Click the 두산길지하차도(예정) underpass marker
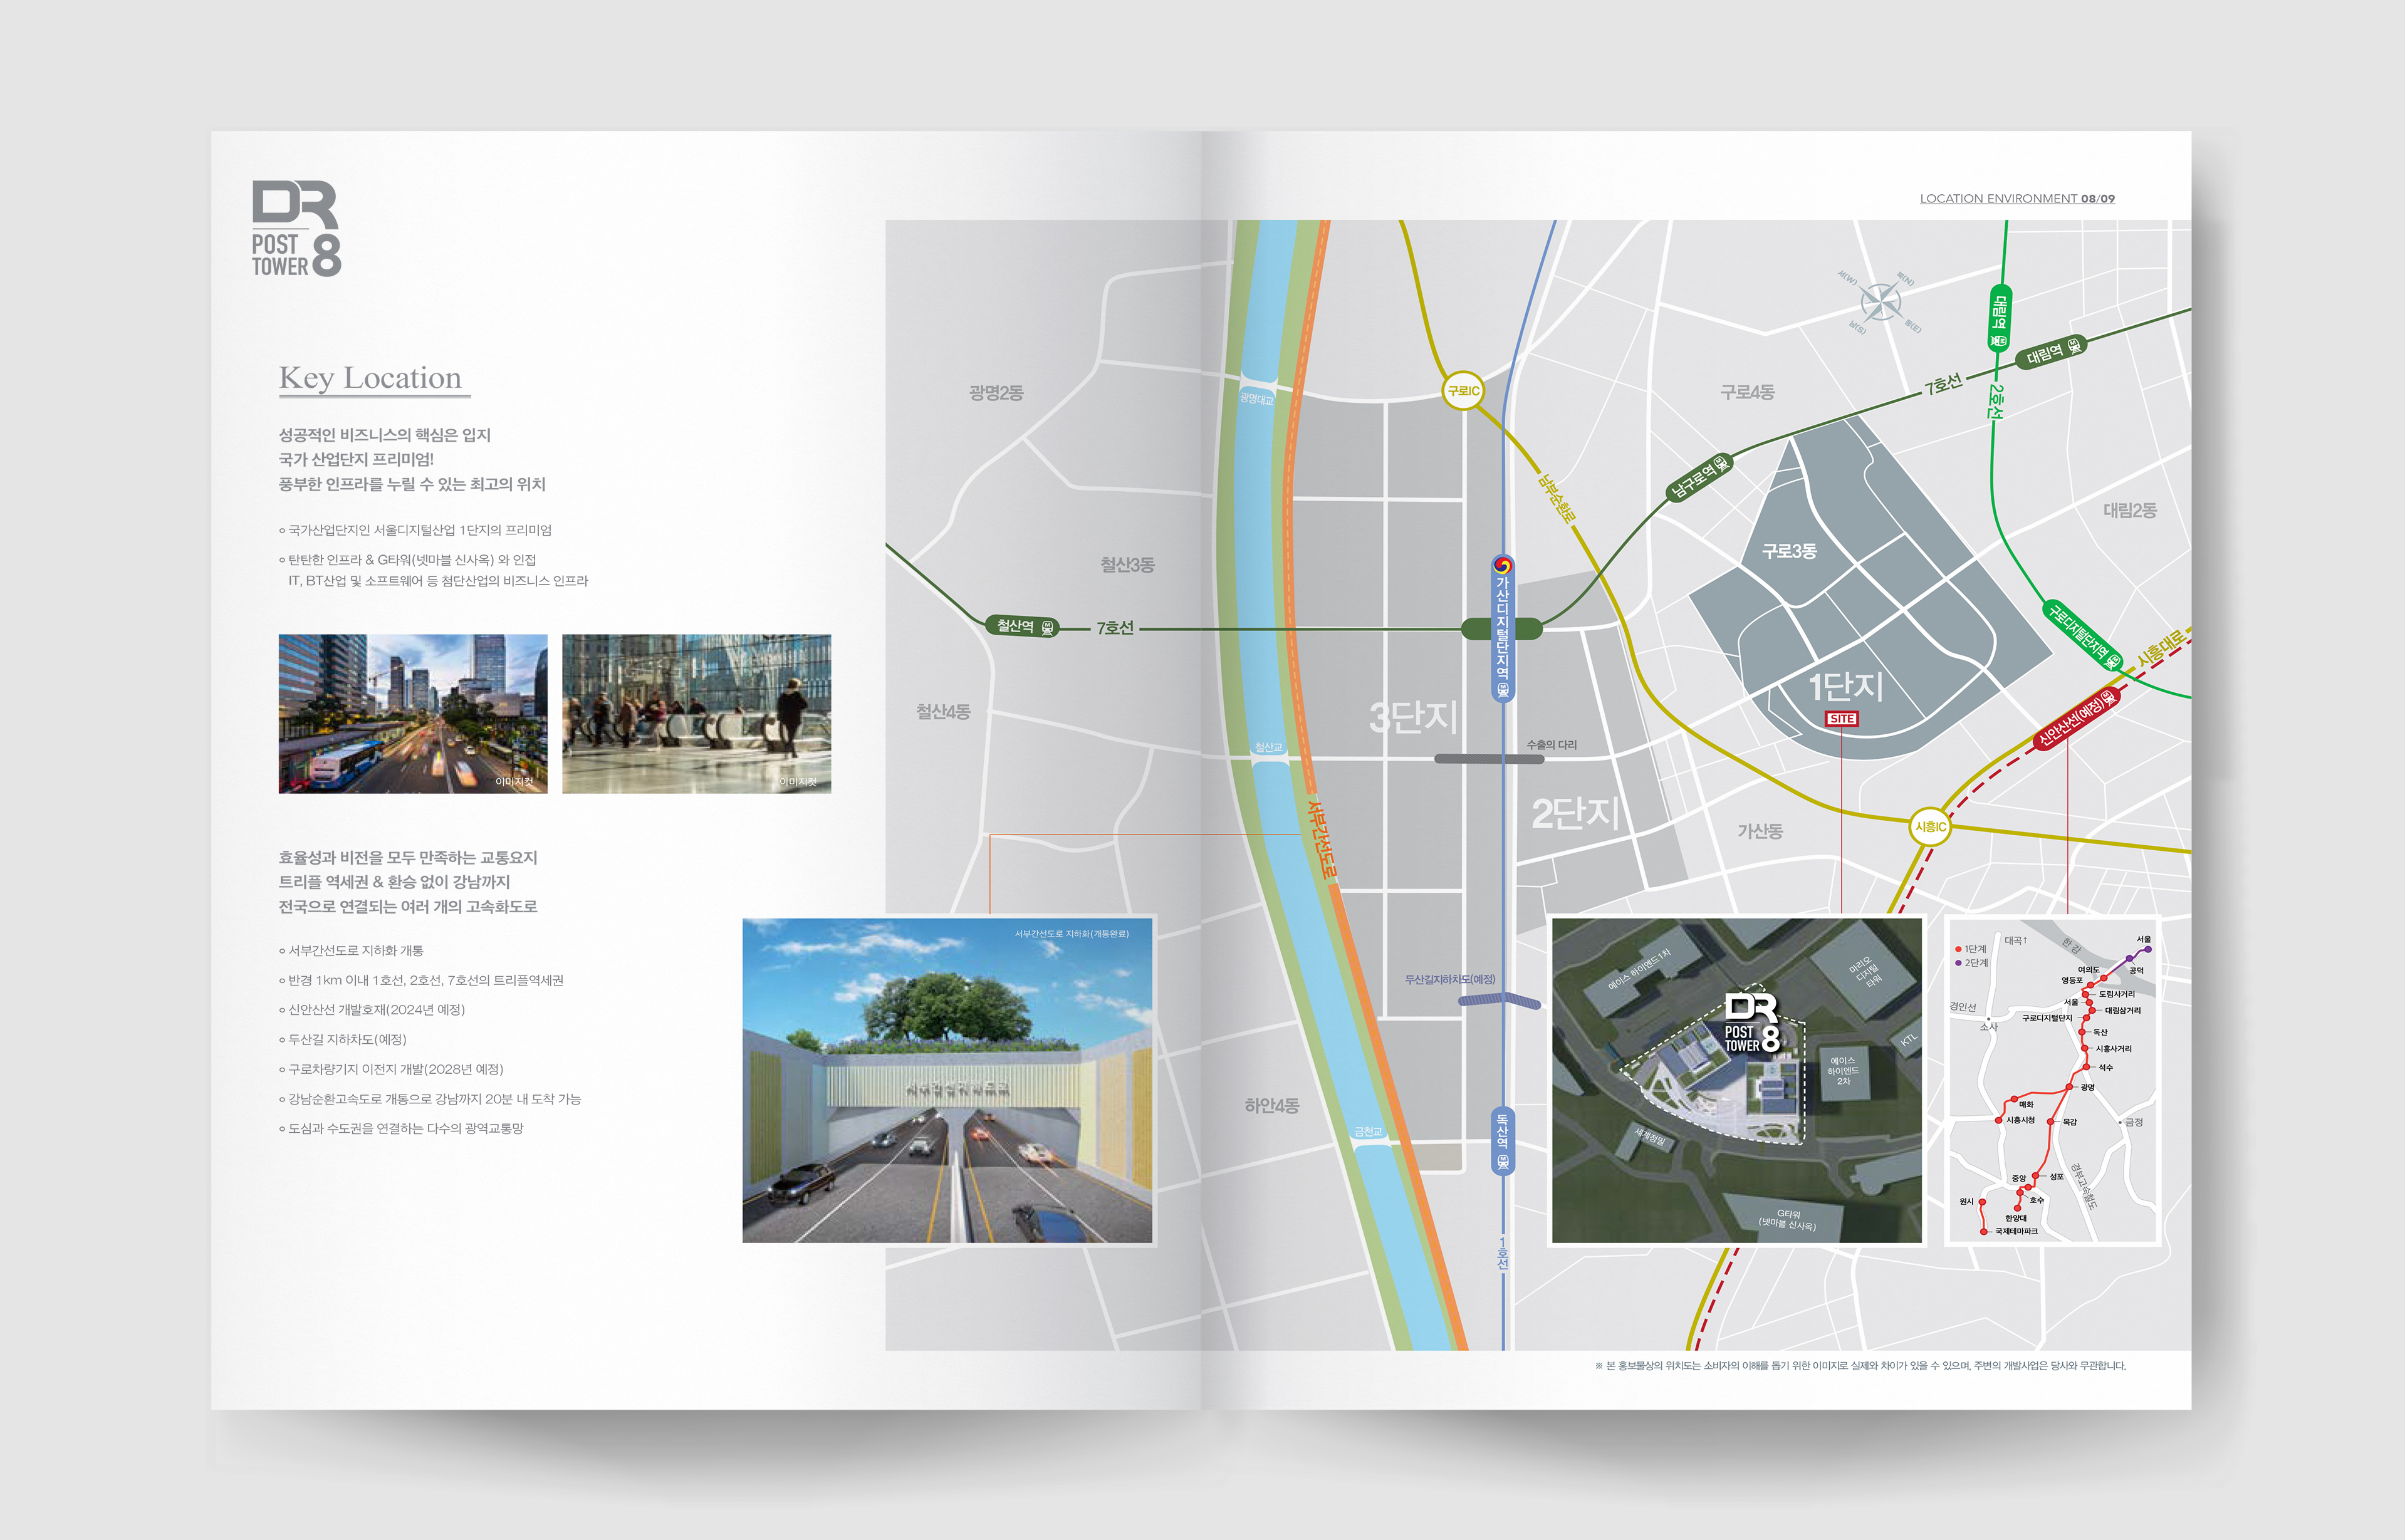2405x1540 pixels. click(x=1499, y=999)
